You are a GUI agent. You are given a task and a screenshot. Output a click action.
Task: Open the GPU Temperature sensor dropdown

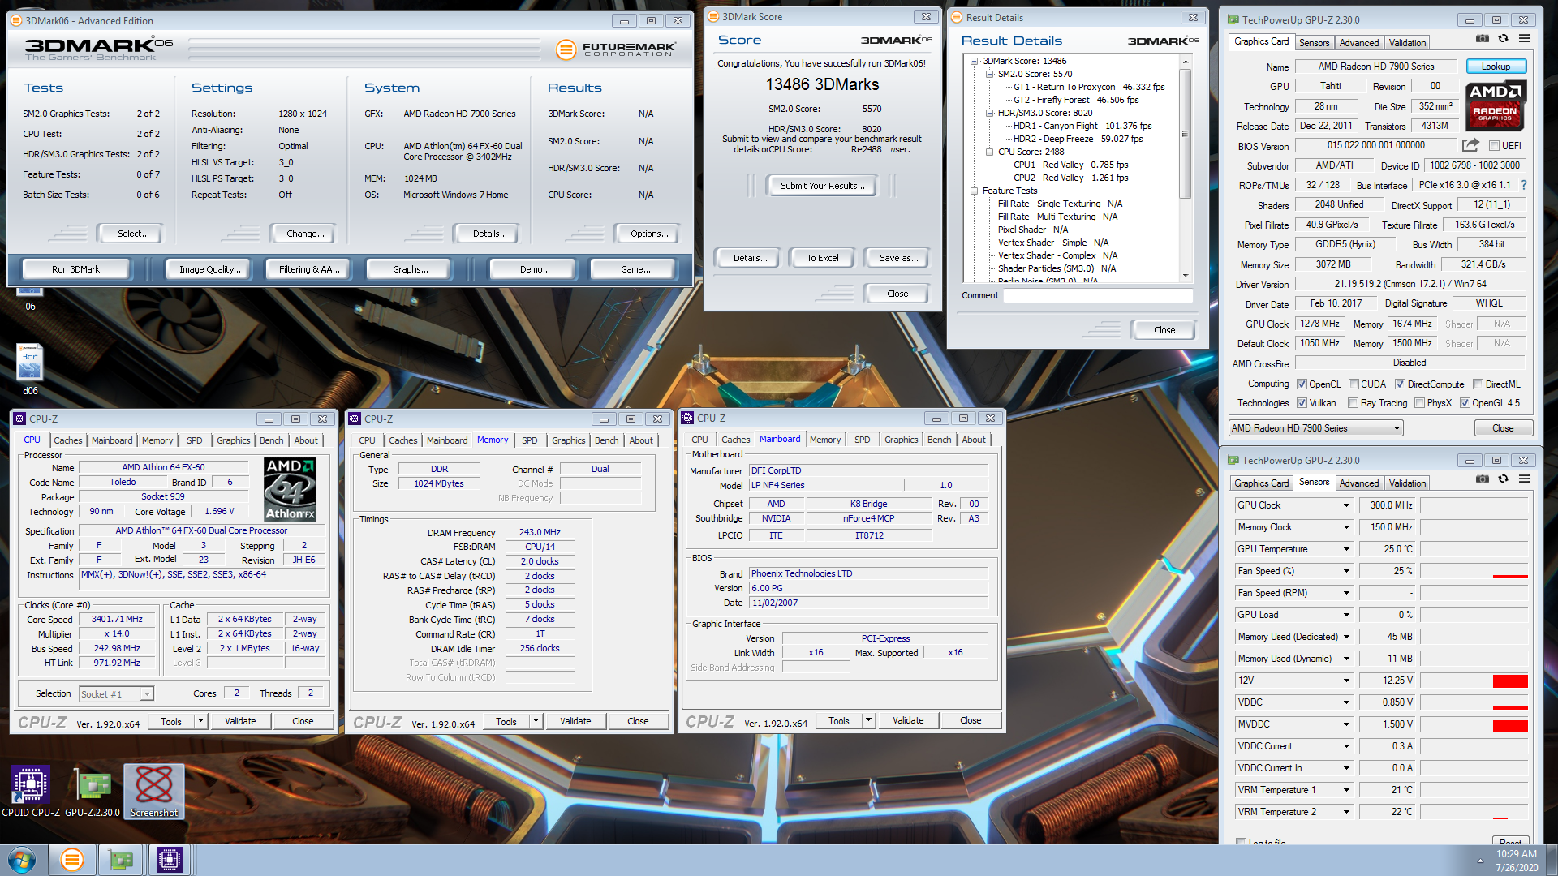(1346, 549)
